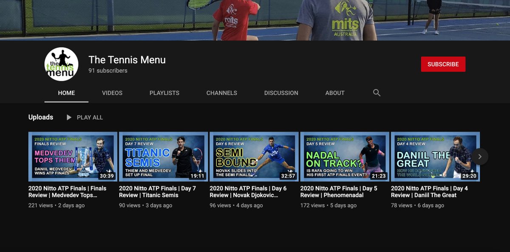Click the 91 subscribers text

coord(108,71)
